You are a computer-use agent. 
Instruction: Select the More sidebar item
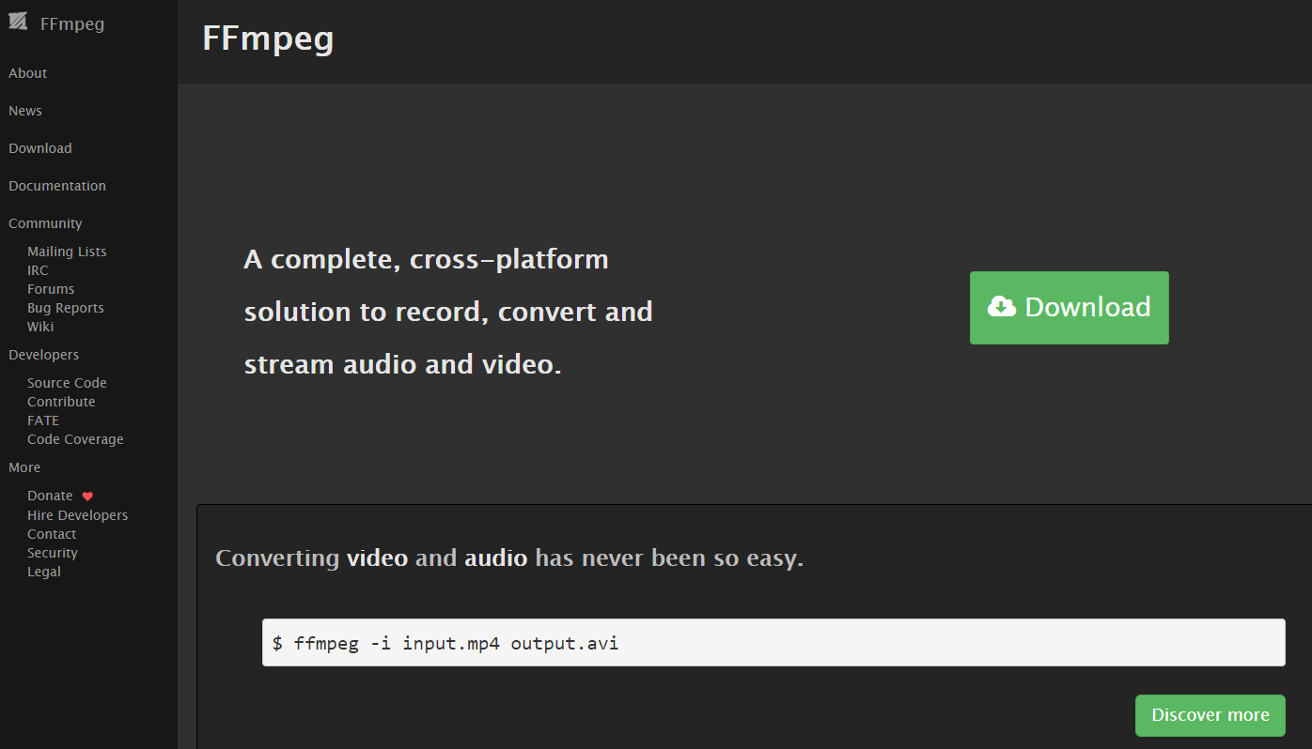point(24,467)
